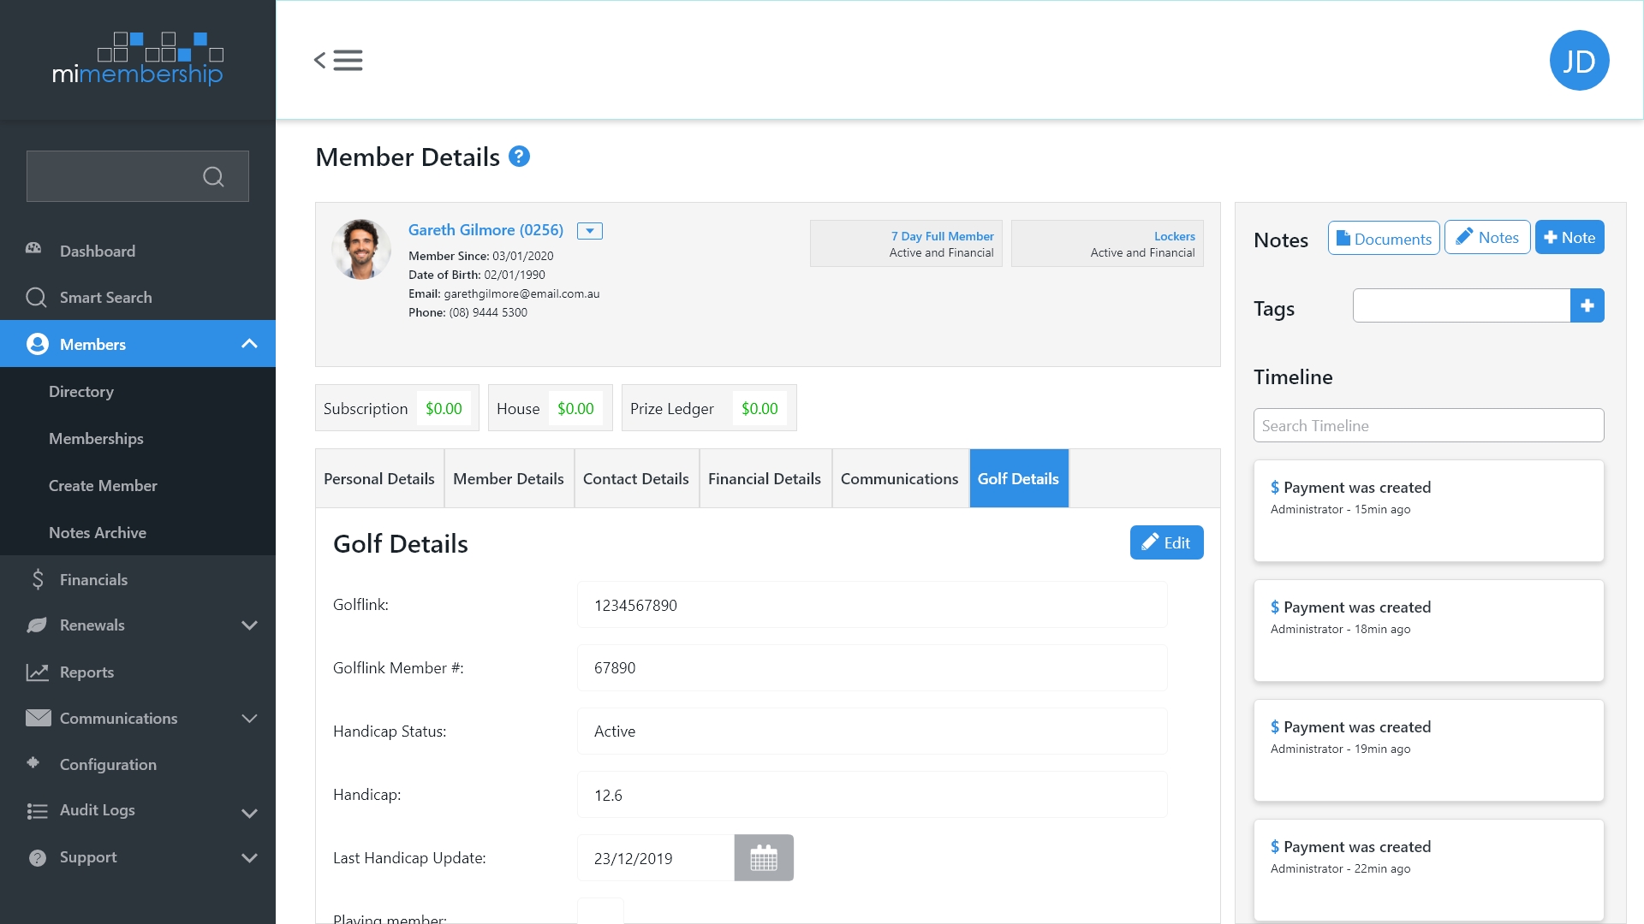This screenshot has height=924, width=1644.
Task: Toggle the Playing member checkbox
Action: click(x=600, y=912)
